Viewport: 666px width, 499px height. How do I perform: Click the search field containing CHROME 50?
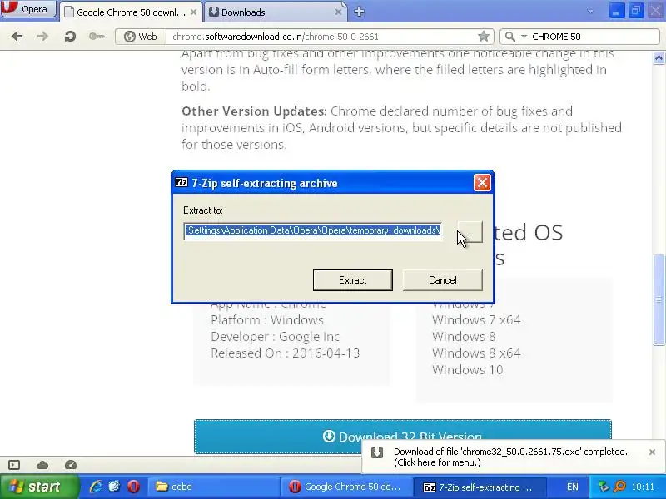click(594, 37)
